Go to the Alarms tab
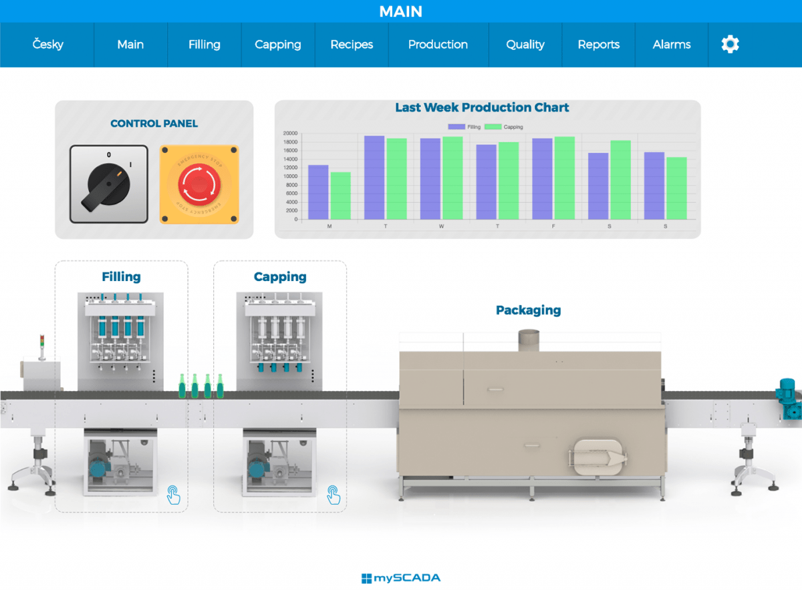Viewport: 802px width, 590px height. (672, 45)
